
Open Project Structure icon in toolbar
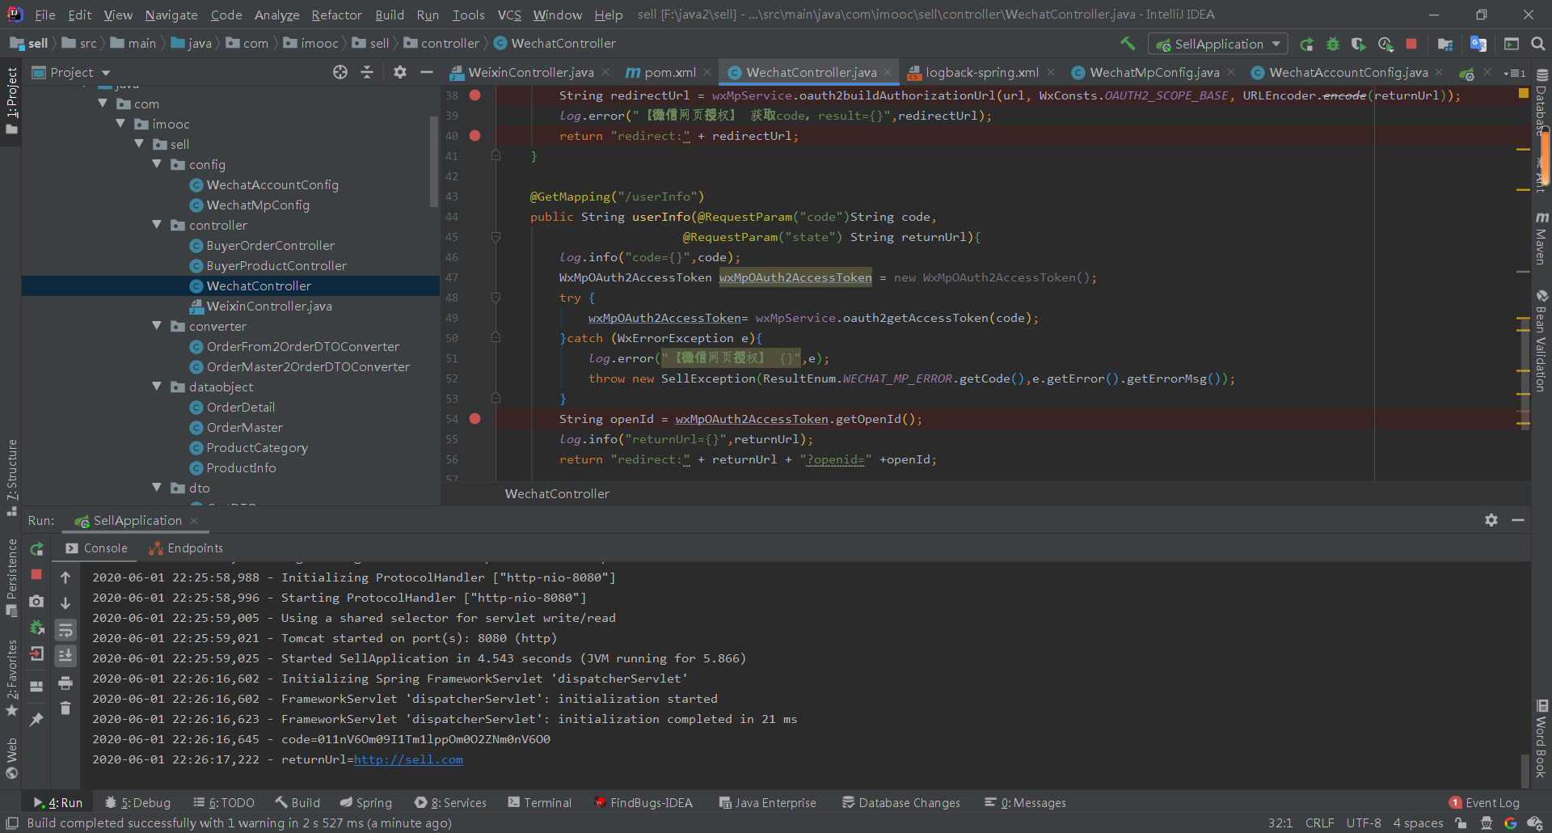pos(1445,44)
